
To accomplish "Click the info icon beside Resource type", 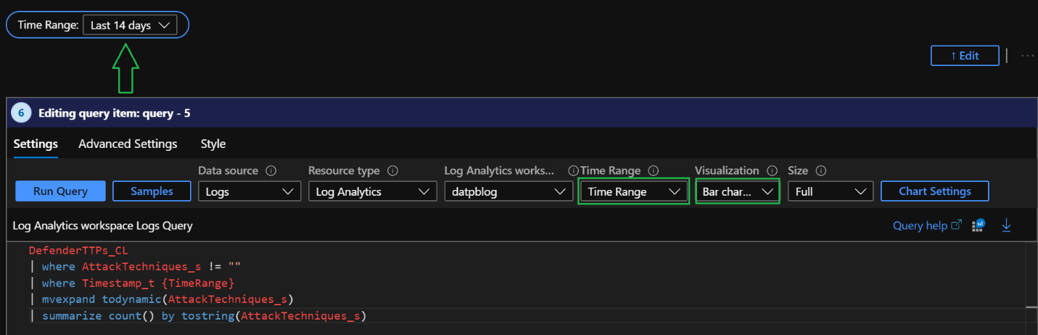I will [393, 171].
